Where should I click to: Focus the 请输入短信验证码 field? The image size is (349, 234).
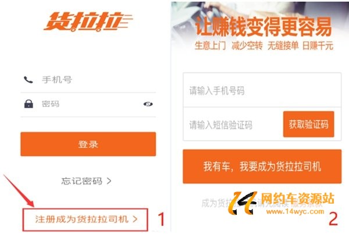click(233, 125)
